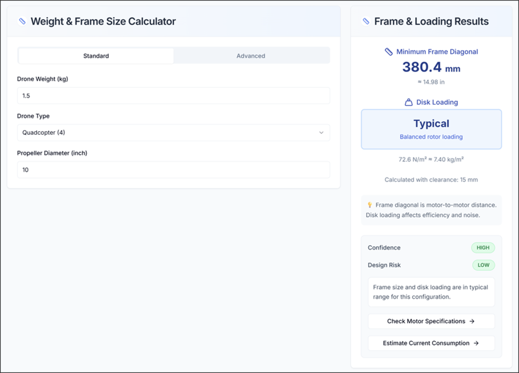Screen dimensions: 519x373
Task: Click the Estimate Current Consumption button
Action: (x=431, y=343)
